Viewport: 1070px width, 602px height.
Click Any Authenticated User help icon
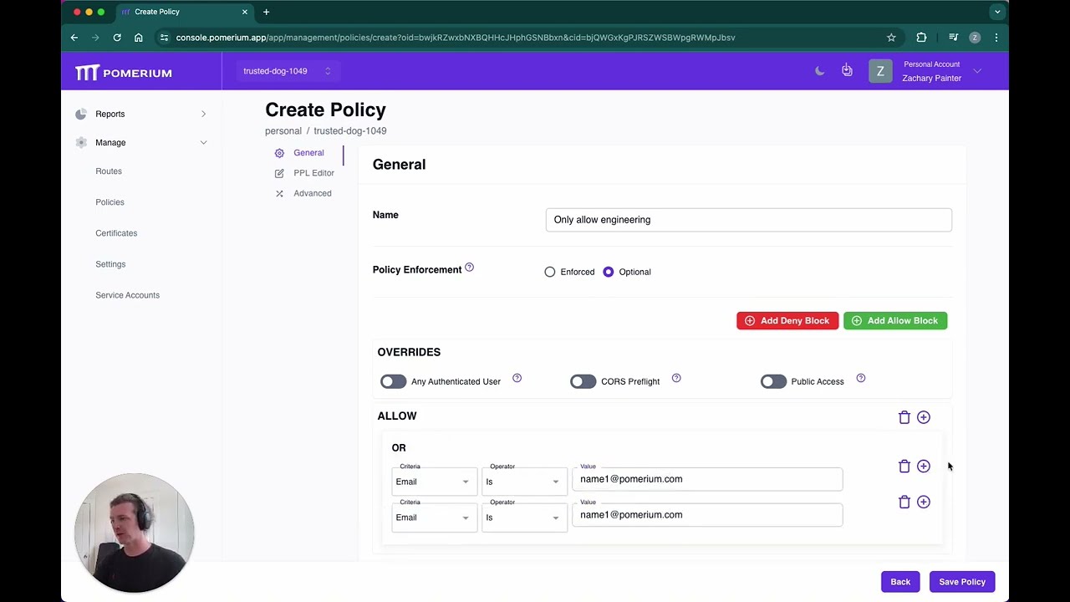click(x=517, y=378)
